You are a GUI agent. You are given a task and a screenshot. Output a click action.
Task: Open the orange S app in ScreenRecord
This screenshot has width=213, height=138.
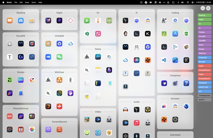pos(59,129)
